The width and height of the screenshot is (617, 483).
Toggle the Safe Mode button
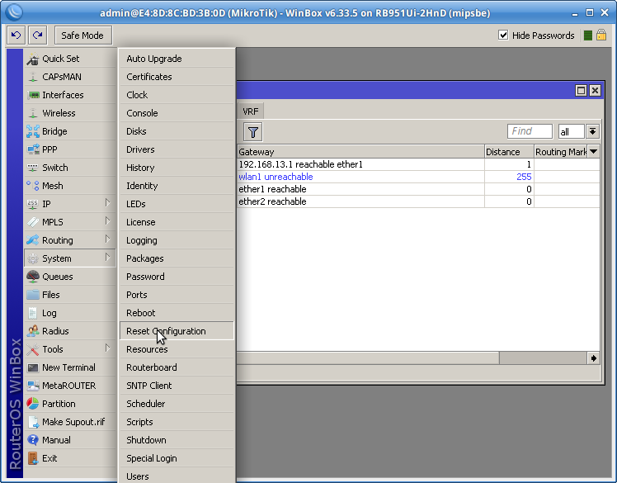(83, 36)
